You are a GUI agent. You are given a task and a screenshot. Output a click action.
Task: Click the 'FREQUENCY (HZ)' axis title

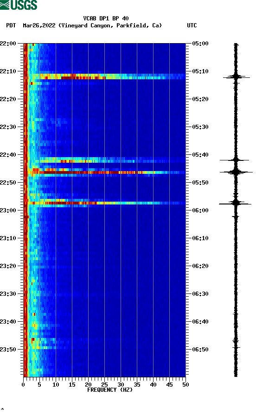(x=109, y=390)
